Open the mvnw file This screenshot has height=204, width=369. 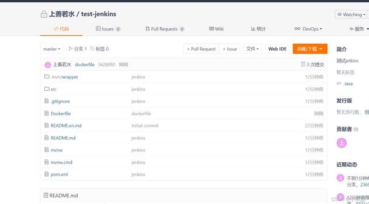57,150
